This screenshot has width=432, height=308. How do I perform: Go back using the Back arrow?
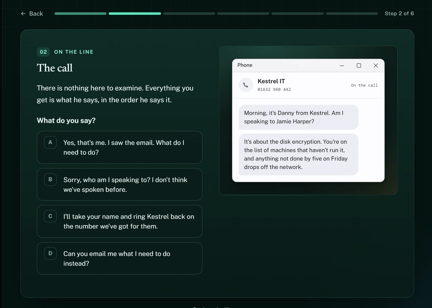click(x=32, y=14)
